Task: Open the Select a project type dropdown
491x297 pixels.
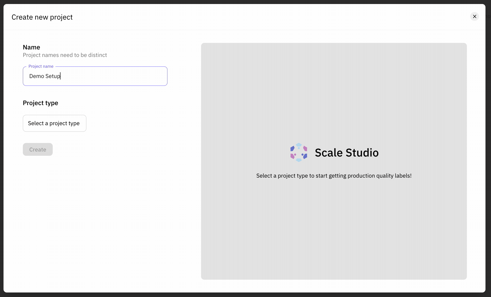Action: pyautogui.click(x=54, y=123)
